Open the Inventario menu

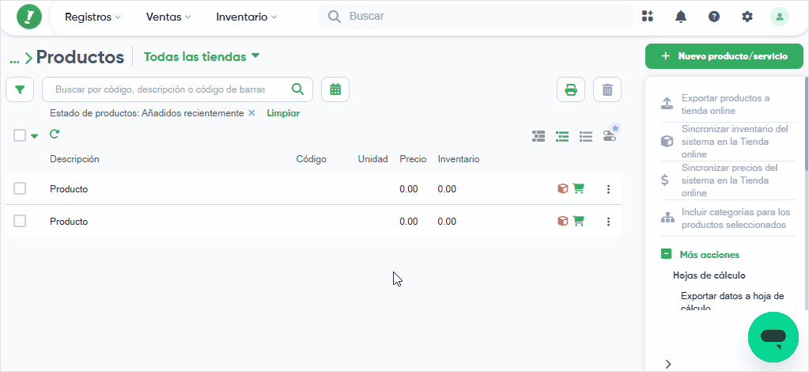246,17
